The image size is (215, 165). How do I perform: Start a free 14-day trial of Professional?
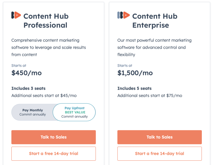click(x=53, y=154)
